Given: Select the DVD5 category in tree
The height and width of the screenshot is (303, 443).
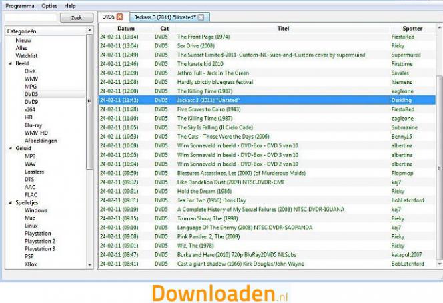Looking at the screenshot, I should click(x=31, y=94).
